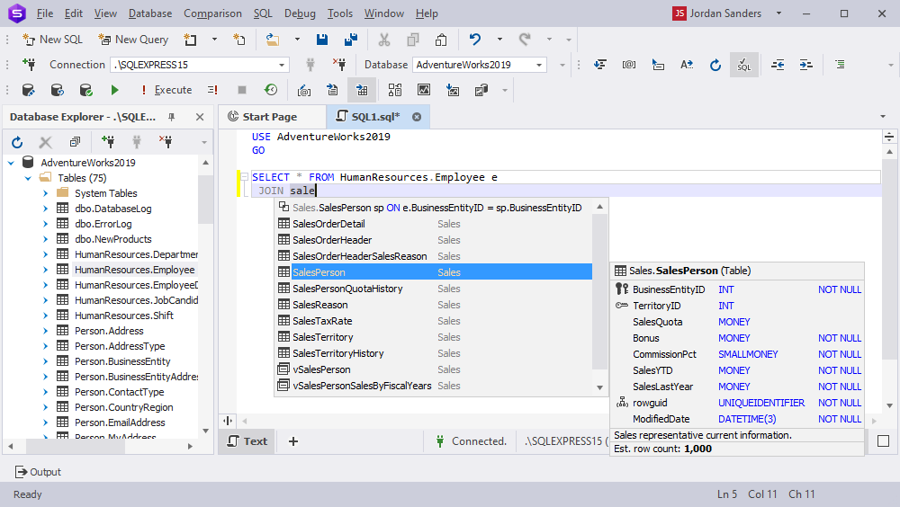This screenshot has height=507, width=900.
Task: Click the chart image icon in toolbar
Action: pos(424,90)
